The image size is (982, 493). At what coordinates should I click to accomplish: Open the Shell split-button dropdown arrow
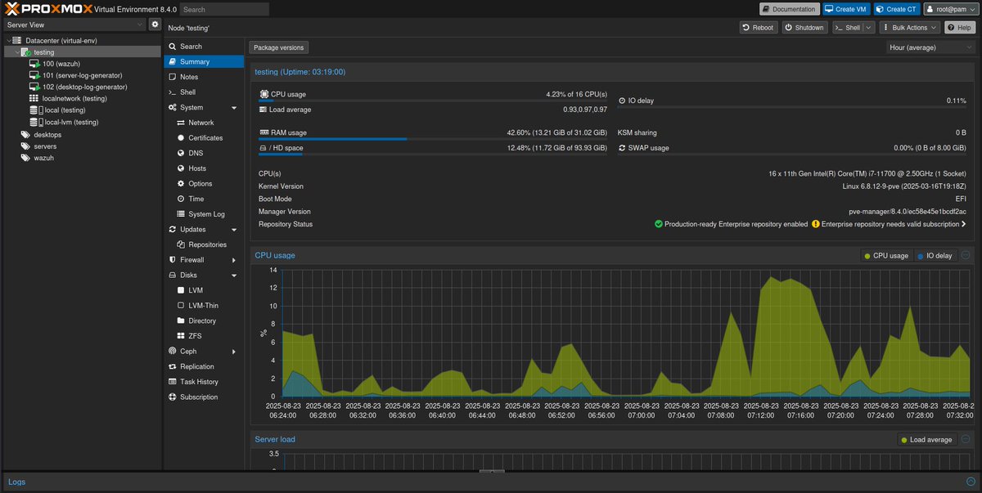tap(868, 28)
